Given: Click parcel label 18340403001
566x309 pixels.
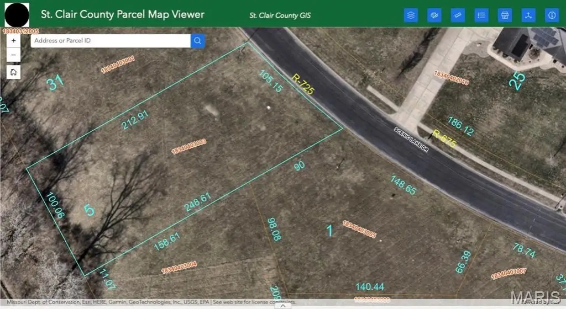Looking at the screenshot, I should coord(118,64).
